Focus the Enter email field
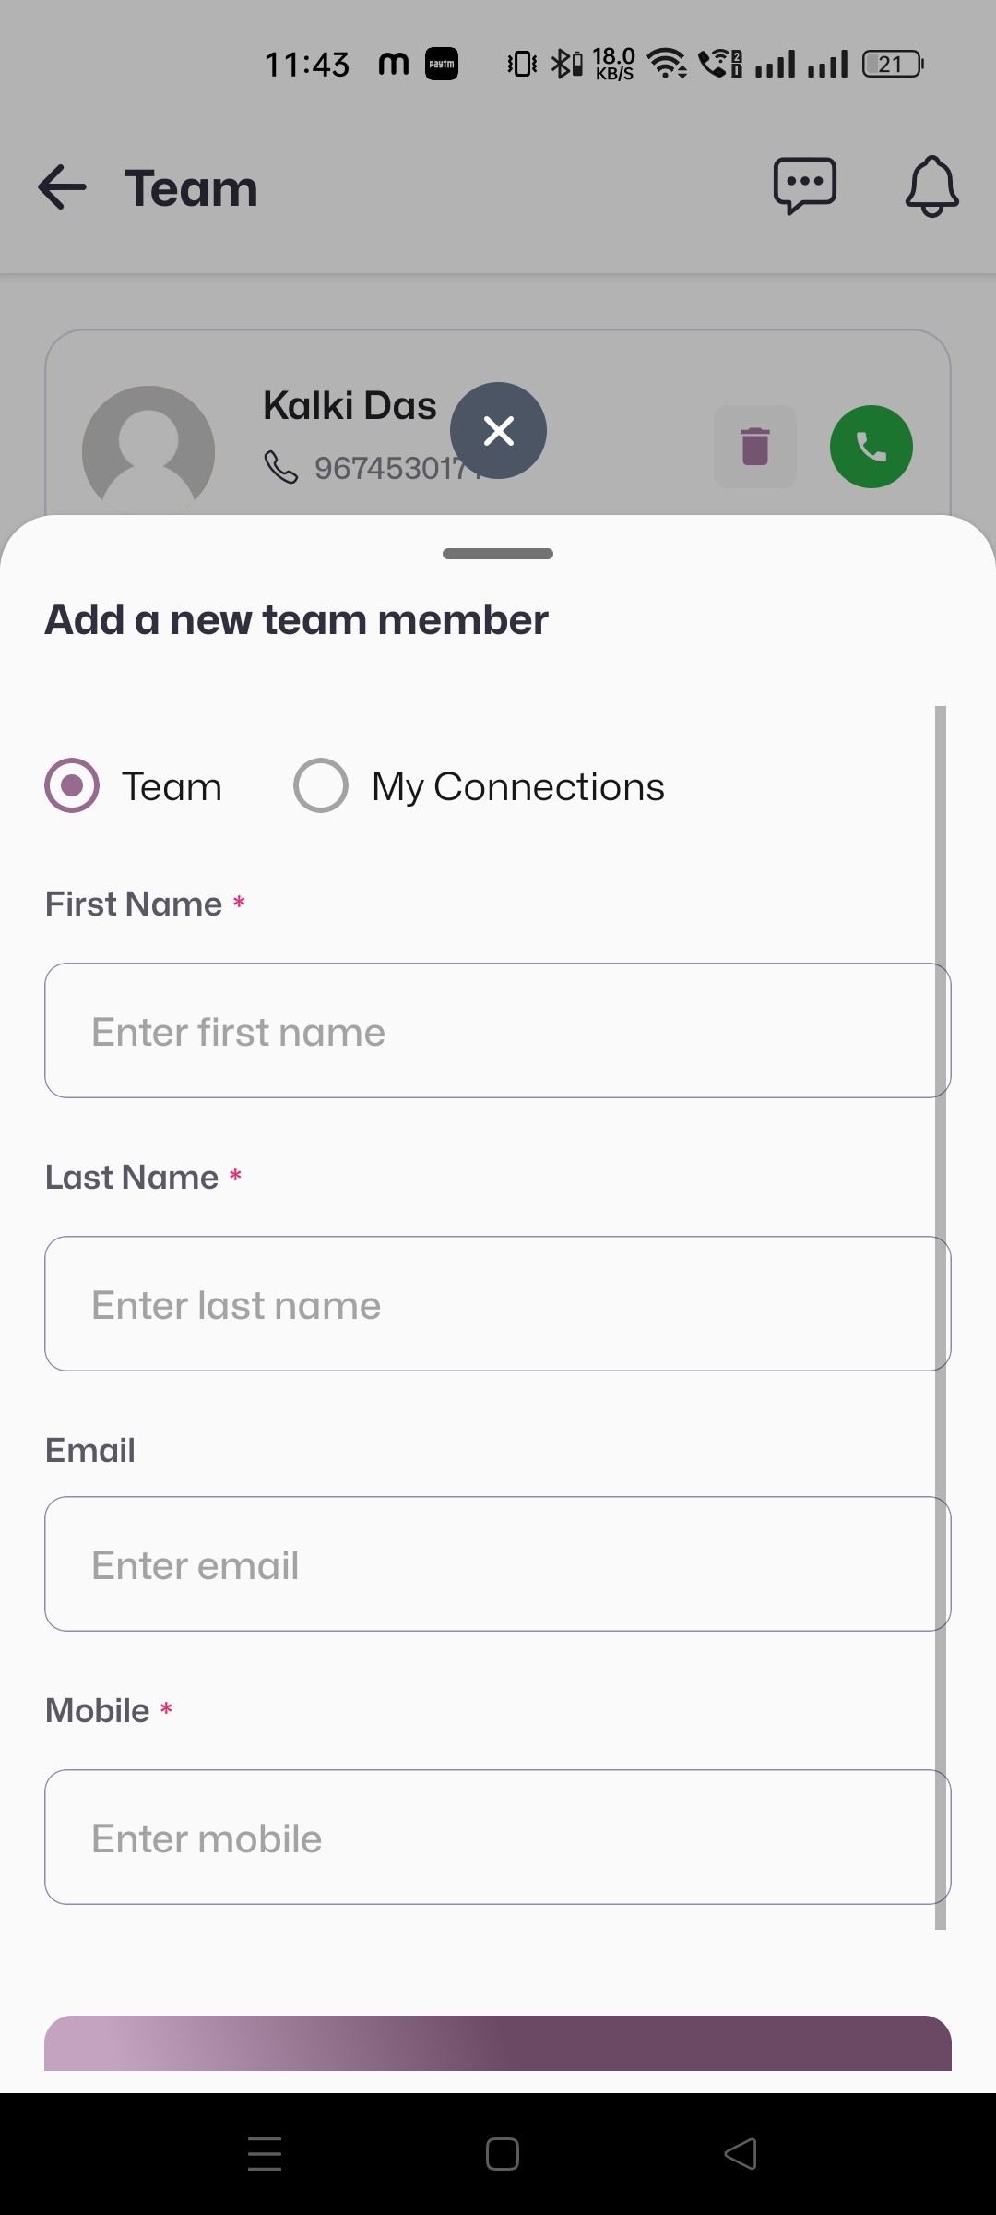The height and width of the screenshot is (2215, 996). click(498, 1564)
